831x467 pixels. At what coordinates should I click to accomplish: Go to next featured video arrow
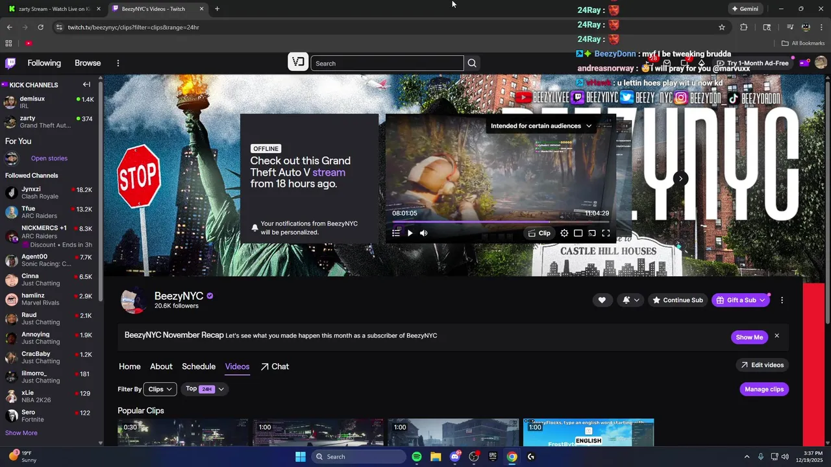pyautogui.click(x=680, y=178)
